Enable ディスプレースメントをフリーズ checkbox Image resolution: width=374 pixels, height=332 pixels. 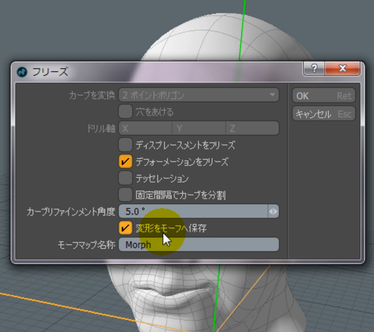click(x=125, y=145)
